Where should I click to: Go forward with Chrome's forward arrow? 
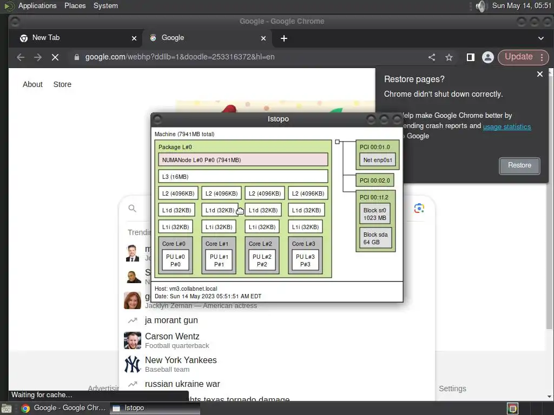coord(38,57)
